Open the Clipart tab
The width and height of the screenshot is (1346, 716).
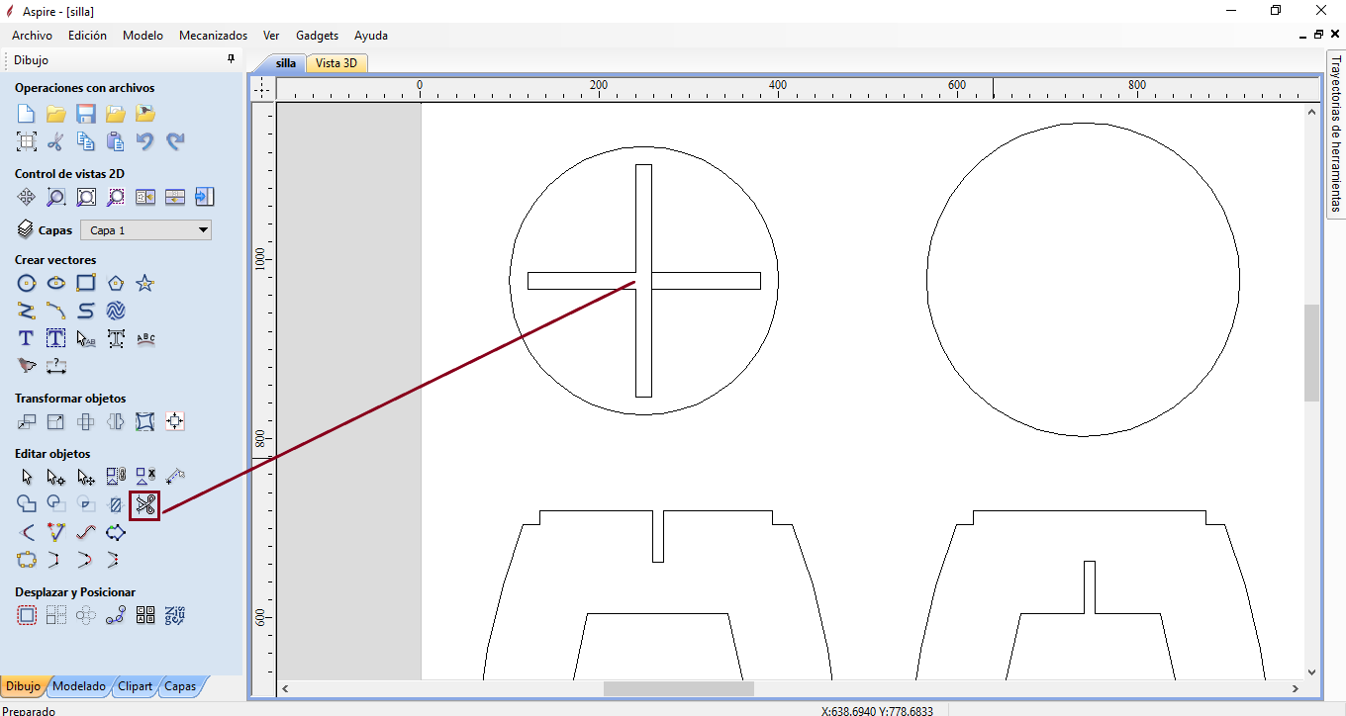136,686
